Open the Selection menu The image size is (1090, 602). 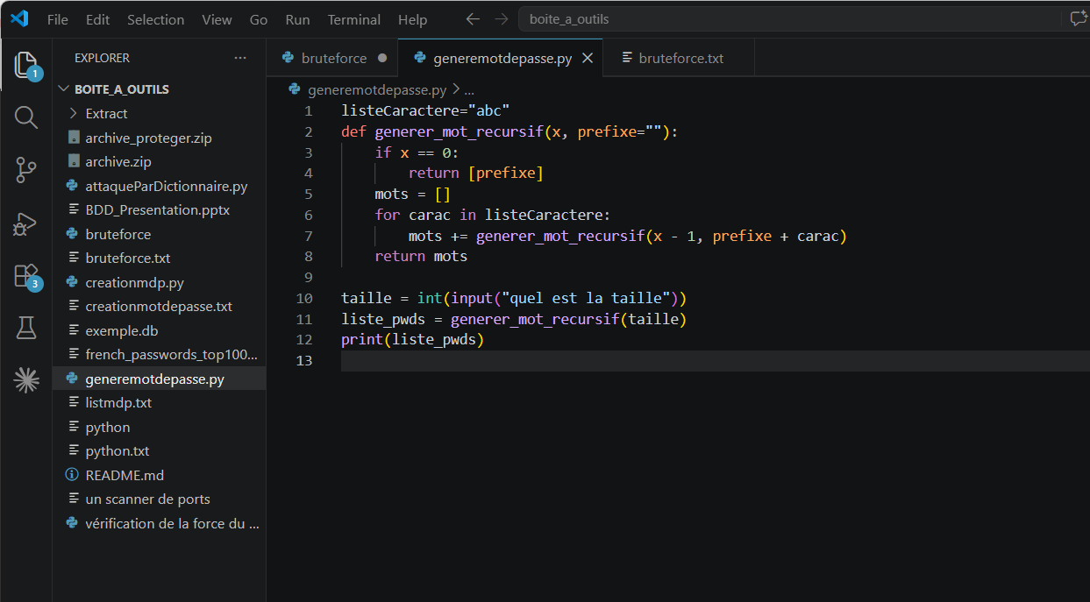coord(155,19)
